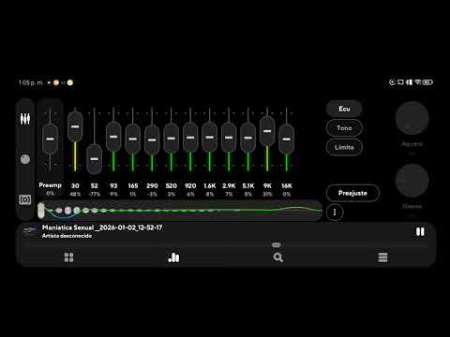450x337 pixels.
Task: Pause the playing track
Action: point(420,232)
